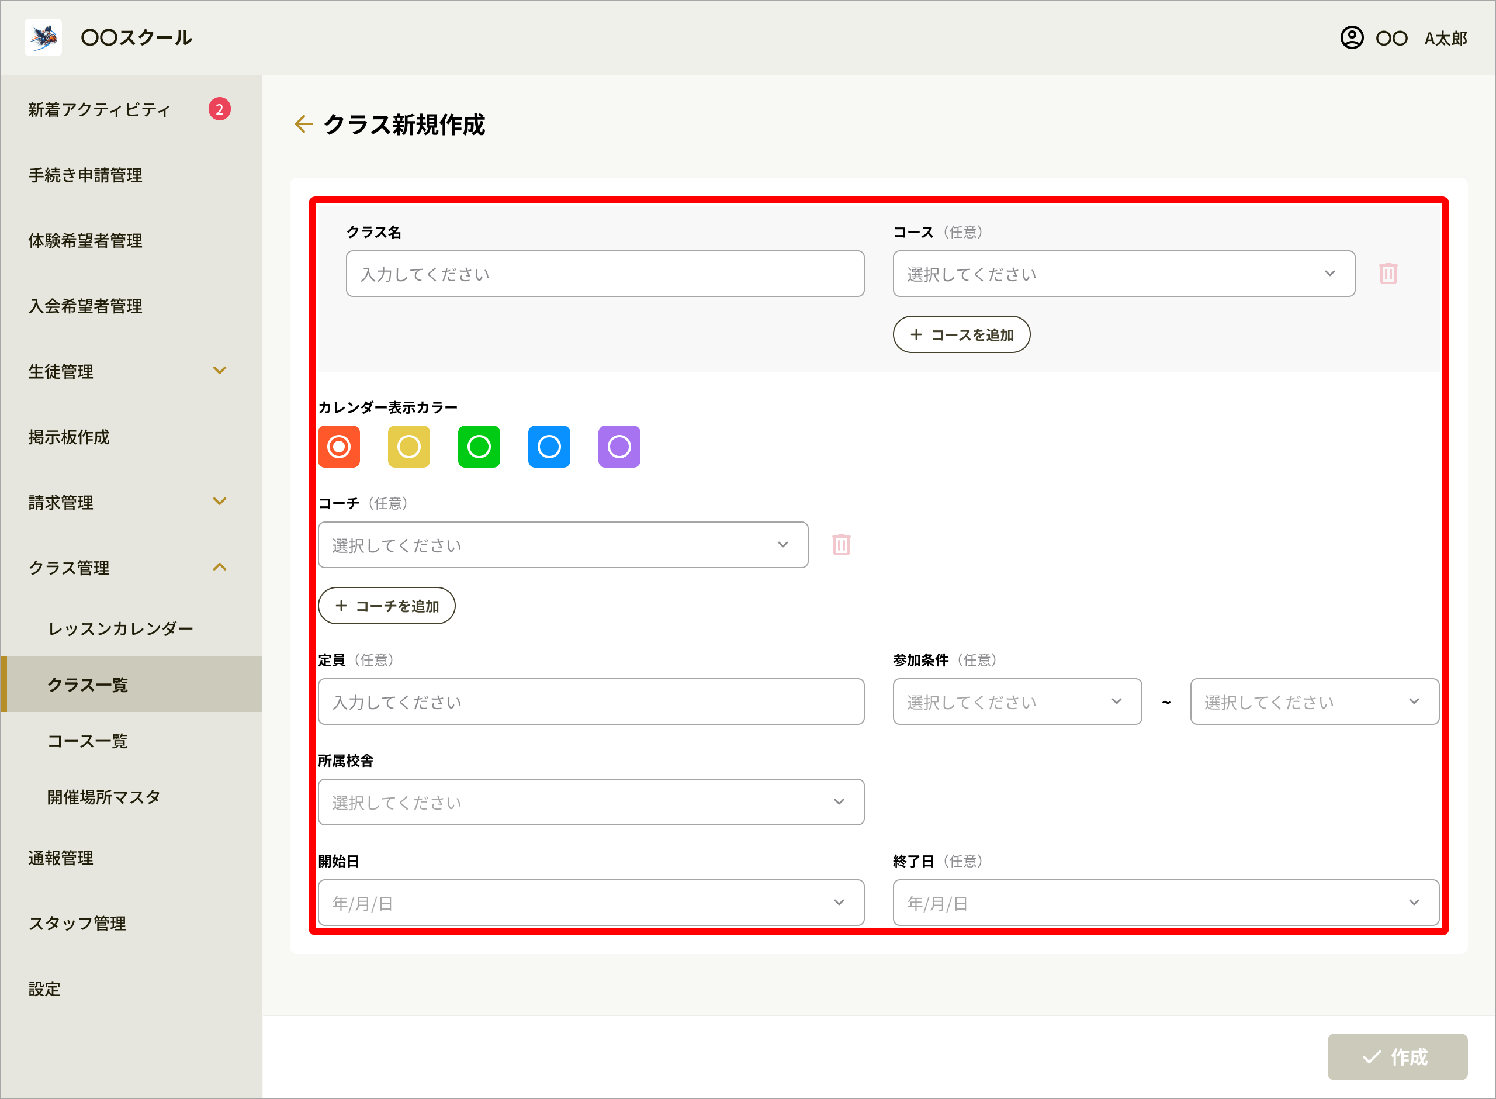
Task: Open the first 参加条件 dropdown
Action: [1017, 702]
